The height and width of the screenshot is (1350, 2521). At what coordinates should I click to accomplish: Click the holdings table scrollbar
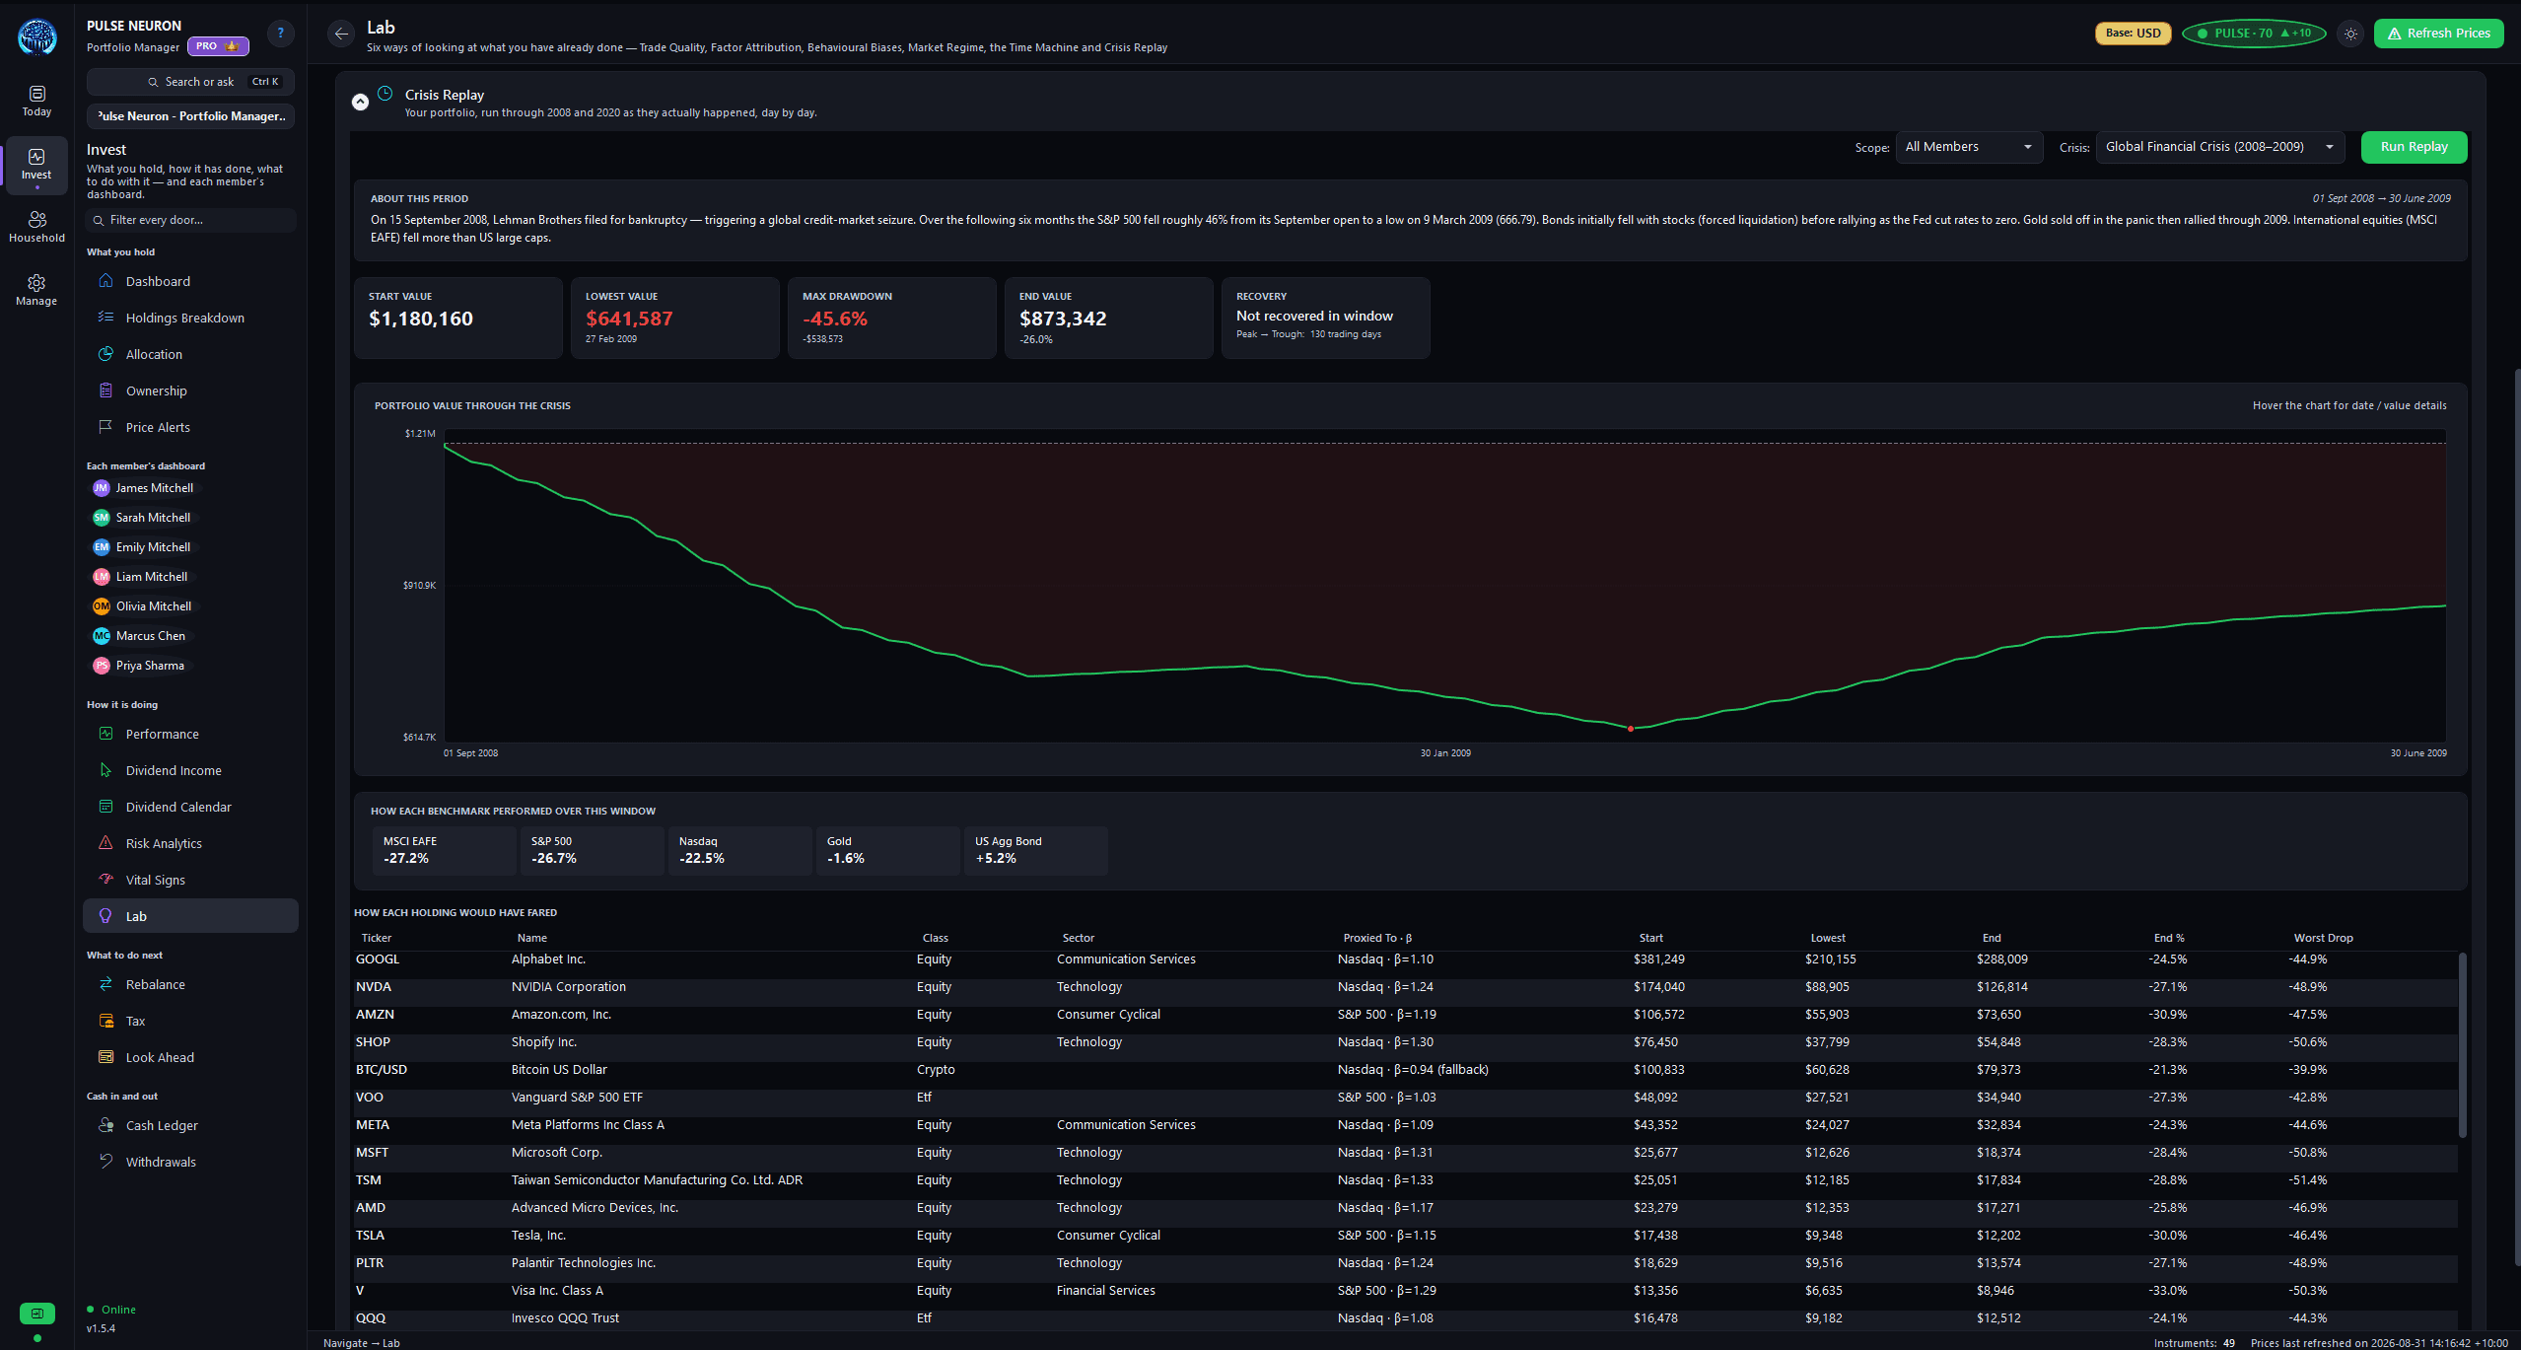pyautogui.click(x=2462, y=1045)
